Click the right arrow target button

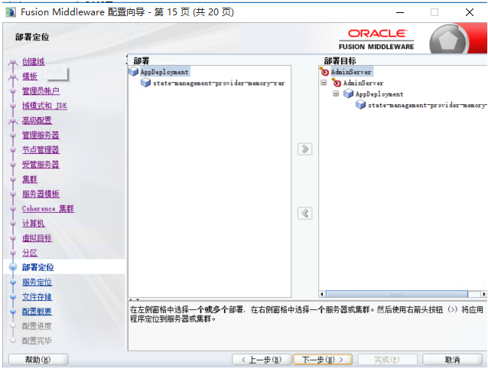point(304,149)
